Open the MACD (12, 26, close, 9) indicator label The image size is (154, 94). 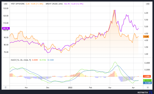(21, 60)
